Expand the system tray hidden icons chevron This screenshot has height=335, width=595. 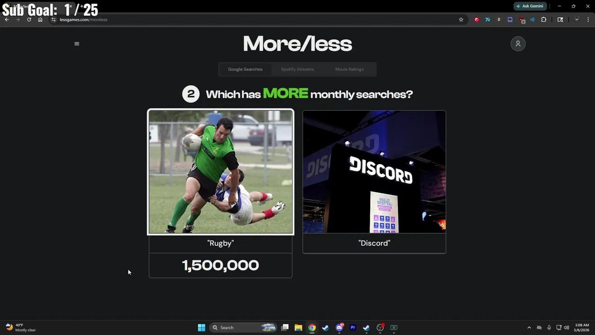coord(529,328)
